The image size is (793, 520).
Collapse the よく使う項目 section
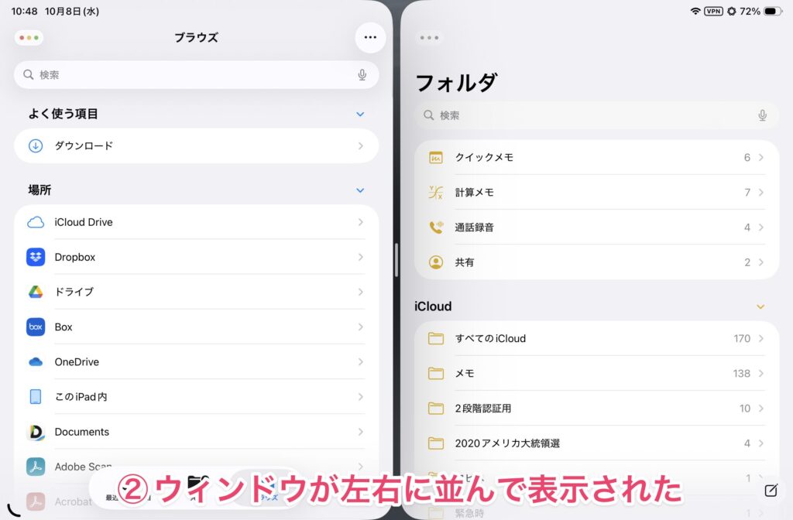(x=359, y=114)
